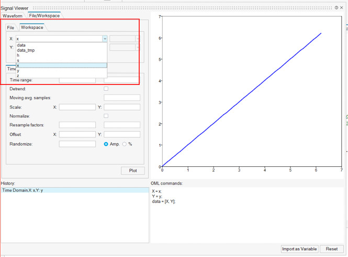Close the Signal Viewer panel
The width and height of the screenshot is (348, 257).
pos(342,8)
